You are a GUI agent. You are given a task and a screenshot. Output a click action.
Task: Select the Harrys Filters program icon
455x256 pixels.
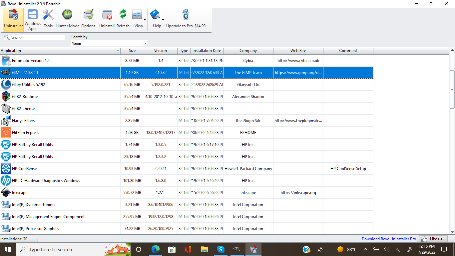[x=6, y=121]
